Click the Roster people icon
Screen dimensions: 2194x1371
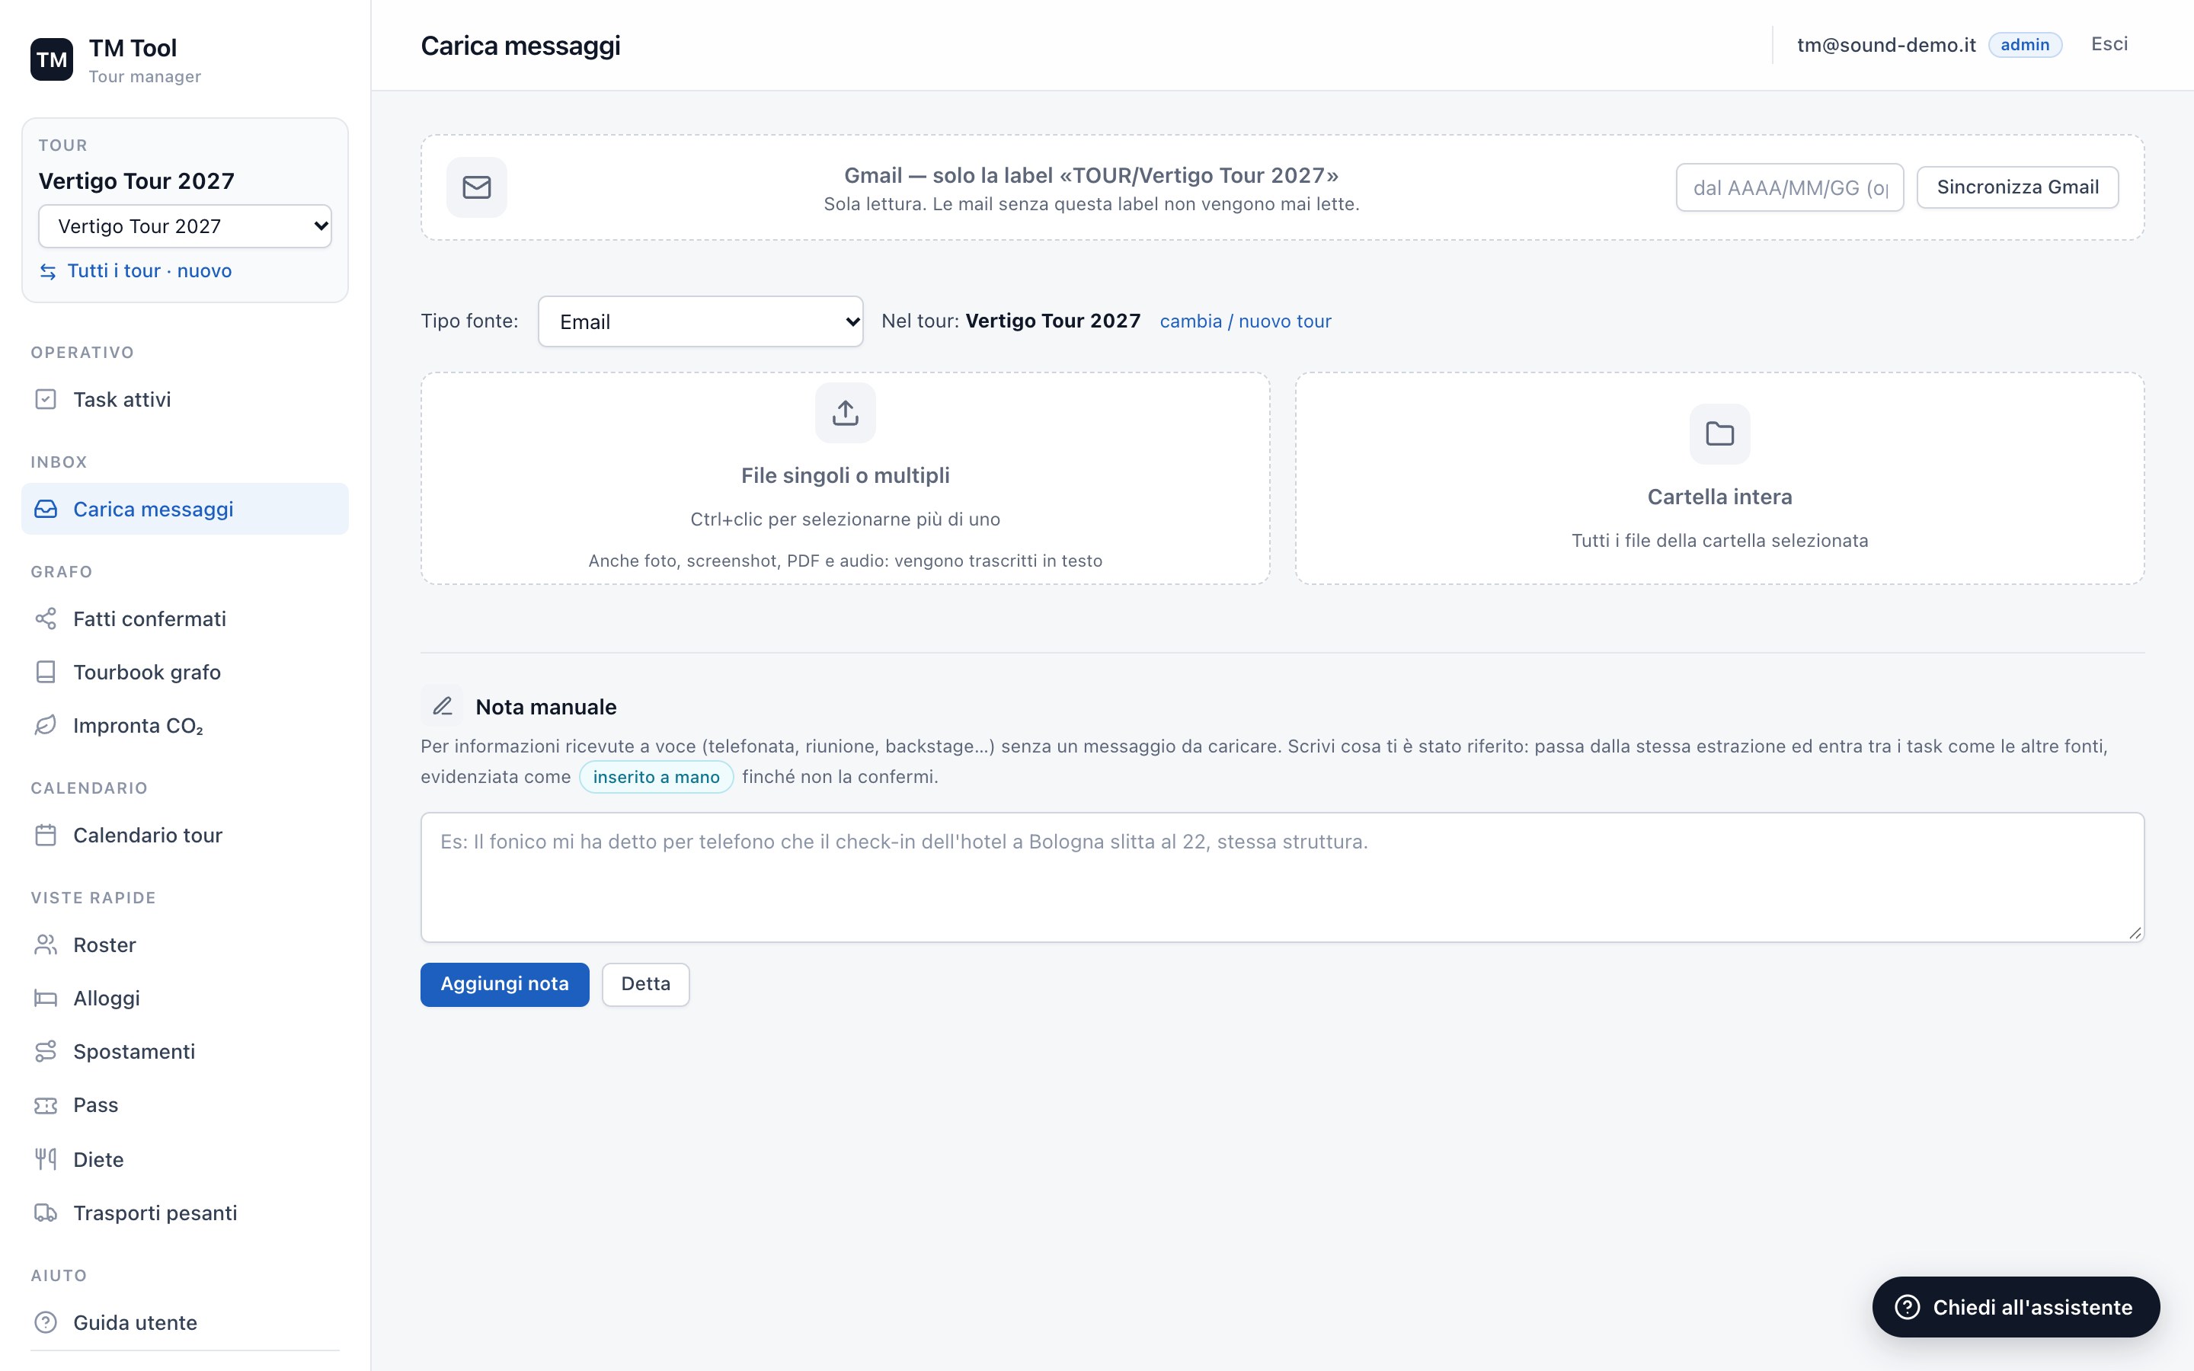tap(46, 944)
